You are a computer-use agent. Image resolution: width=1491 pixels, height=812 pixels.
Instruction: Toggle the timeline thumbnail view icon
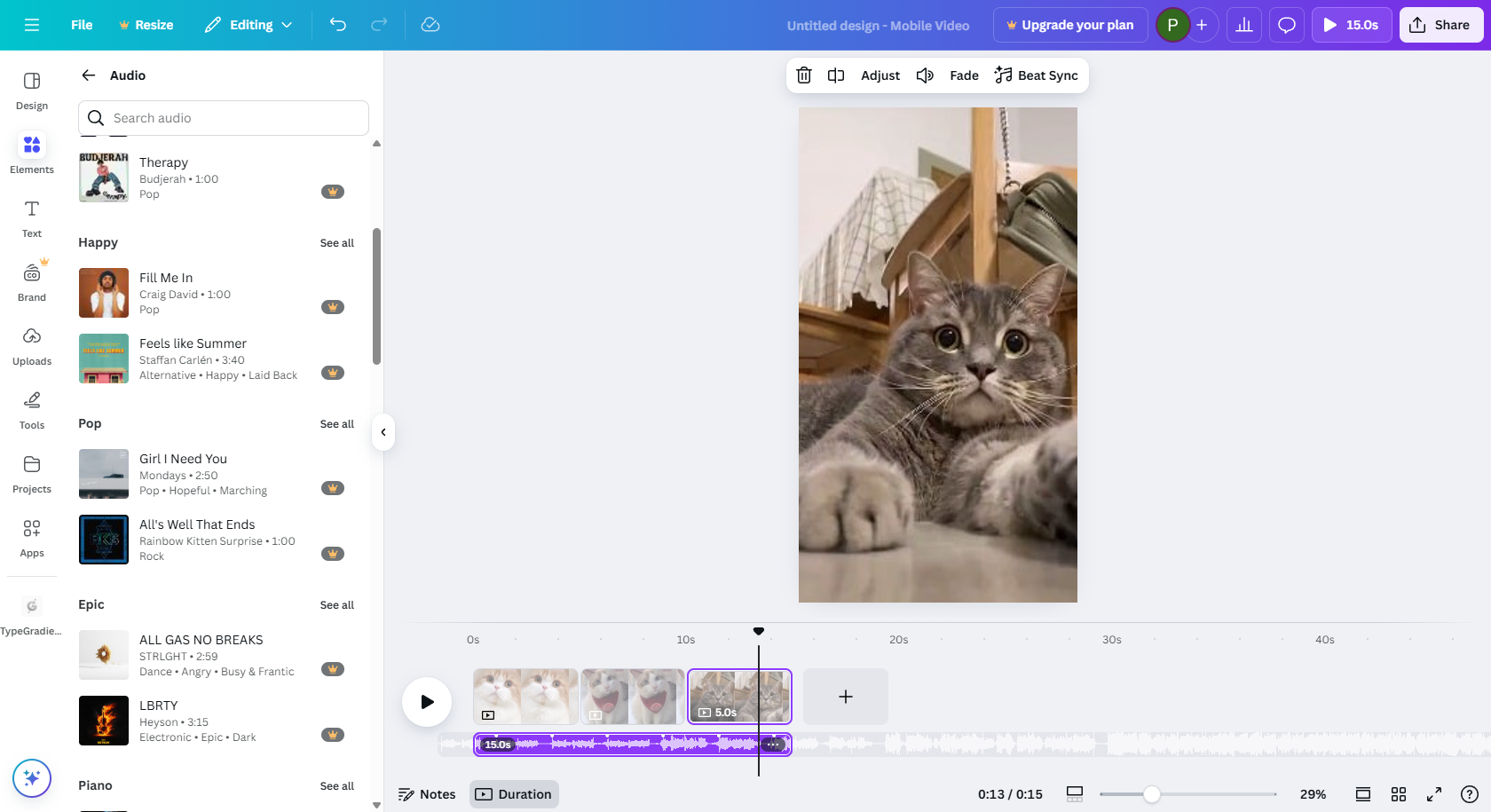coord(1075,794)
